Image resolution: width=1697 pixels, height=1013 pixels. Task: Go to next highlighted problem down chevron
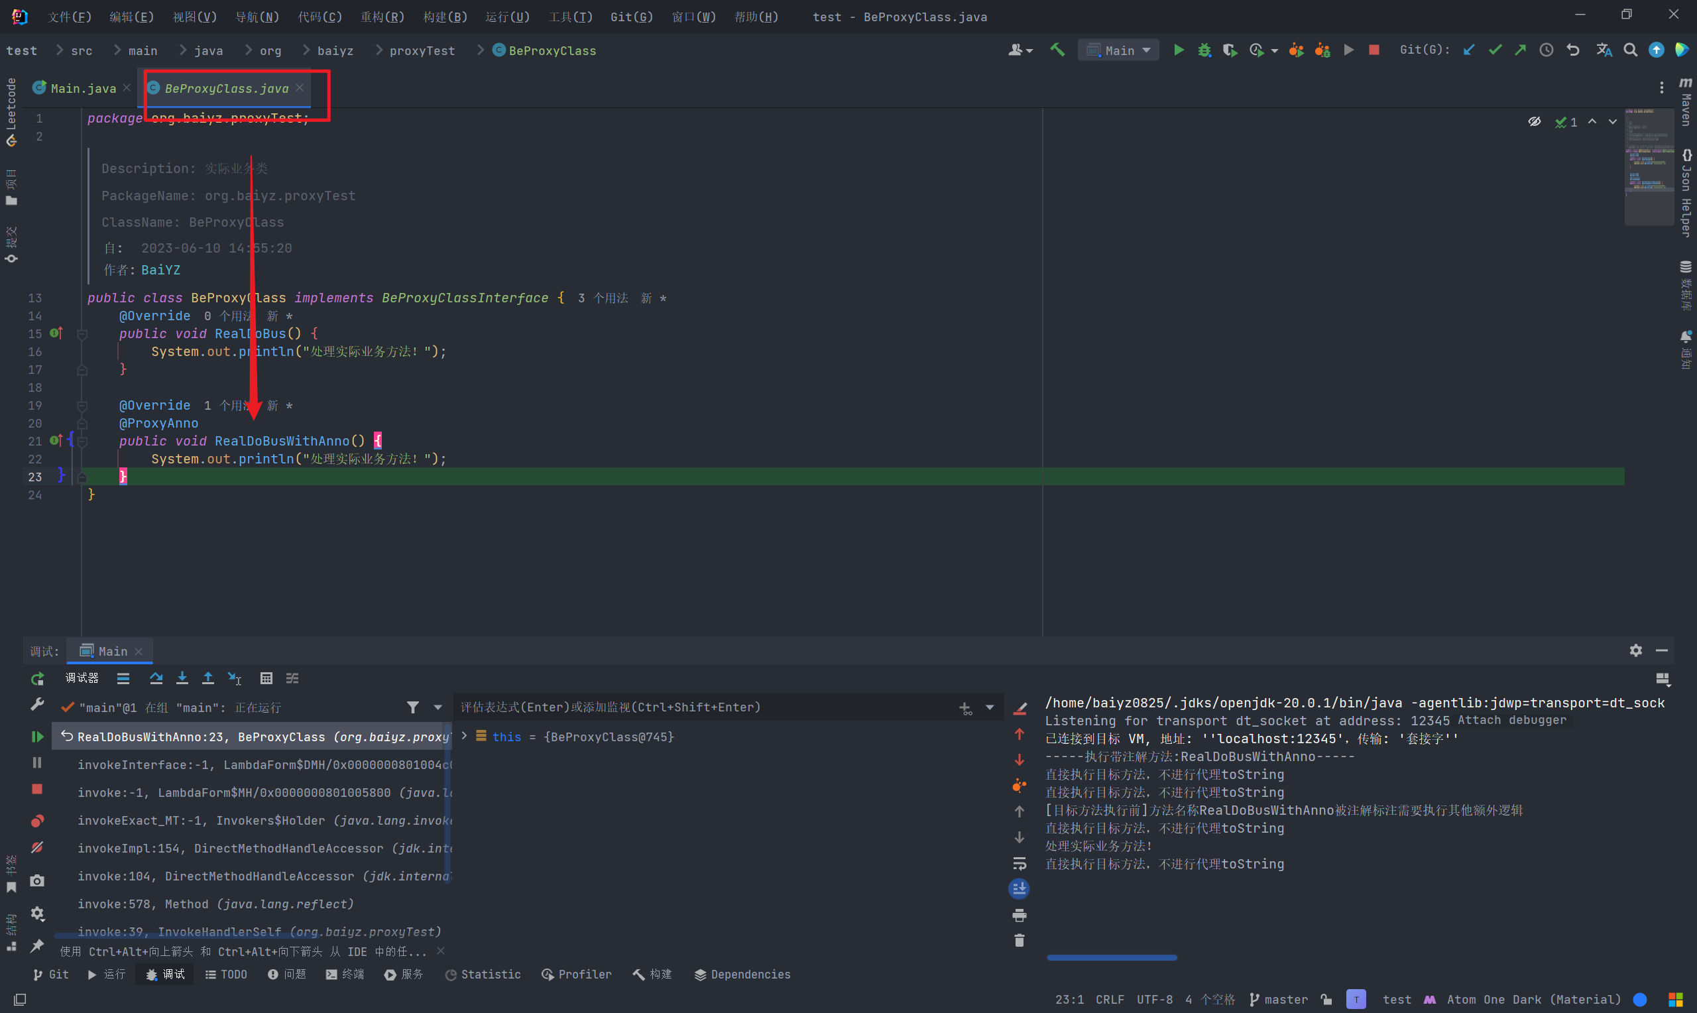click(1612, 121)
